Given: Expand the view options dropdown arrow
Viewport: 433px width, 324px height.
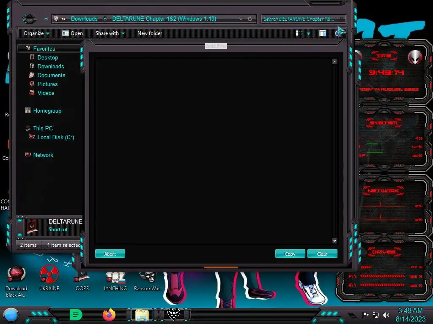Looking at the screenshot, I should (308, 33).
